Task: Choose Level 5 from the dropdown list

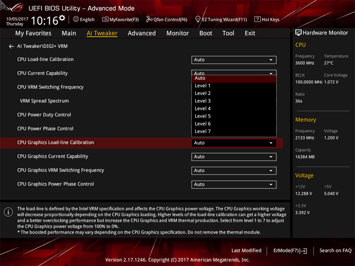Action: point(234,116)
